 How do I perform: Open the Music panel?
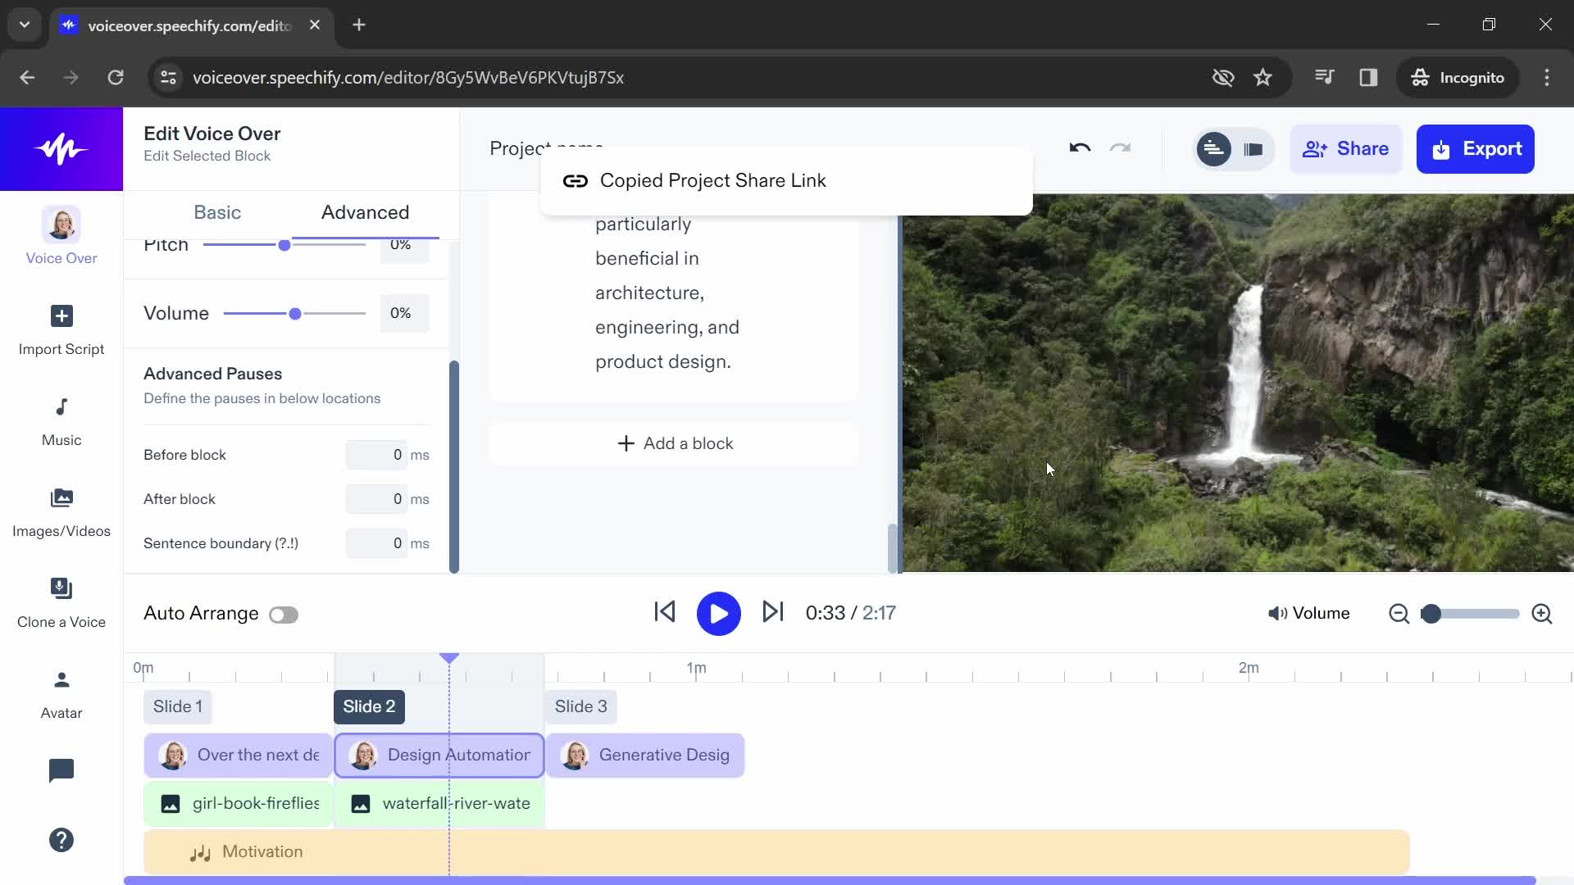pyautogui.click(x=61, y=422)
